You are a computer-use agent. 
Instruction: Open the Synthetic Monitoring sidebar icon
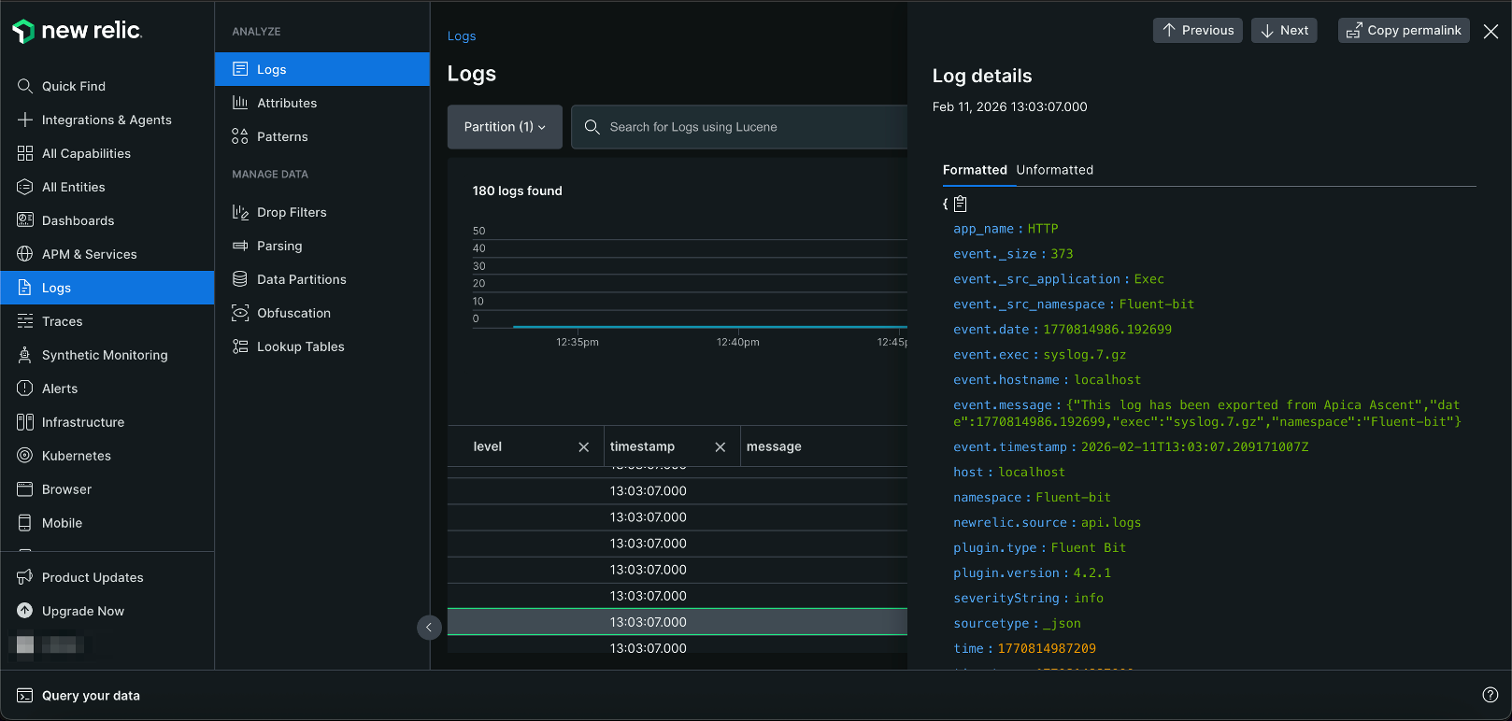25,355
